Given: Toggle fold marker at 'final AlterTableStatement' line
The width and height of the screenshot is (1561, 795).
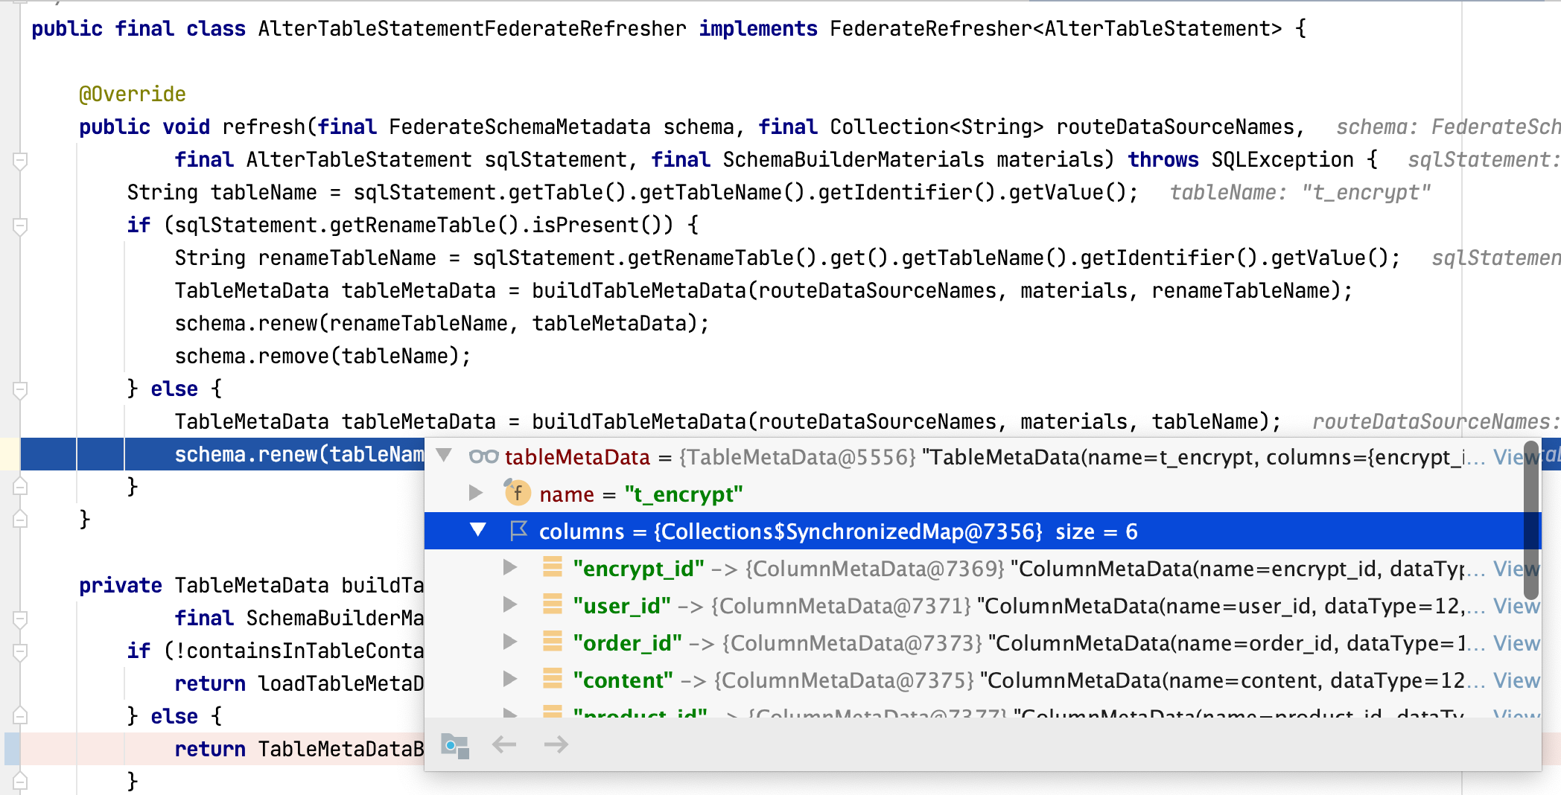Looking at the screenshot, I should point(20,160).
